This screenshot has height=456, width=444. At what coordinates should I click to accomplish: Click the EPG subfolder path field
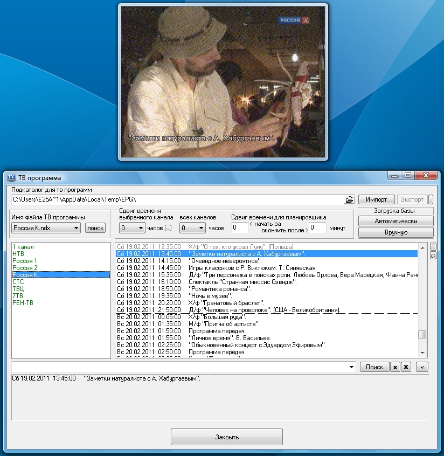(x=177, y=199)
